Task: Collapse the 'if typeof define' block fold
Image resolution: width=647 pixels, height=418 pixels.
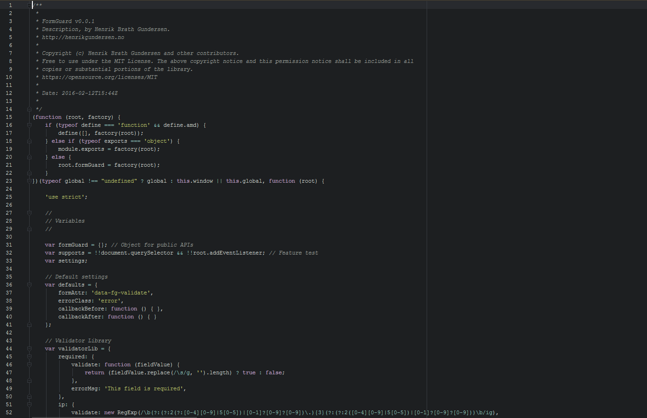Action: click(x=29, y=125)
